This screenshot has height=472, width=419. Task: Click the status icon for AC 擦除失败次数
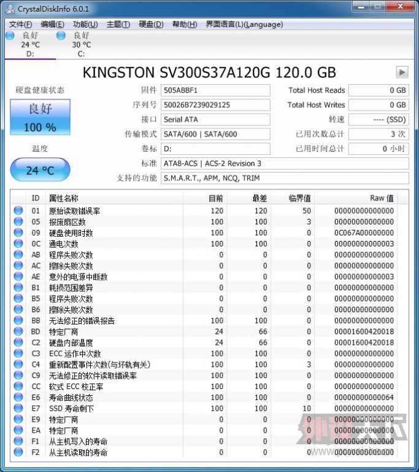click(18, 265)
